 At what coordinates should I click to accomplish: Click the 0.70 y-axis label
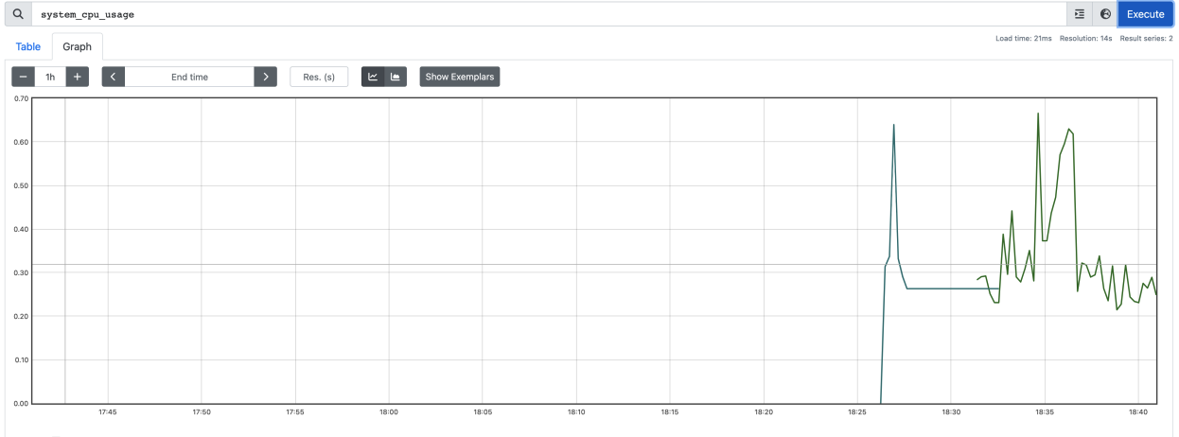[21, 98]
